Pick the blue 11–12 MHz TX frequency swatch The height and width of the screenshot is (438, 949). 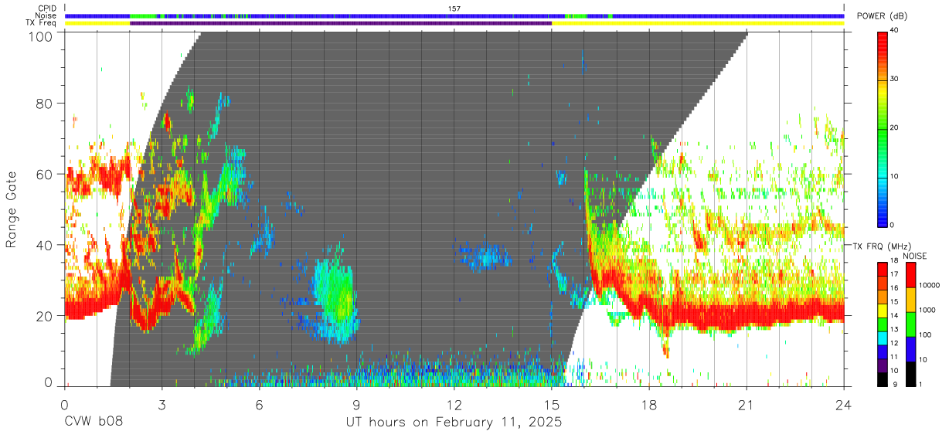(883, 351)
